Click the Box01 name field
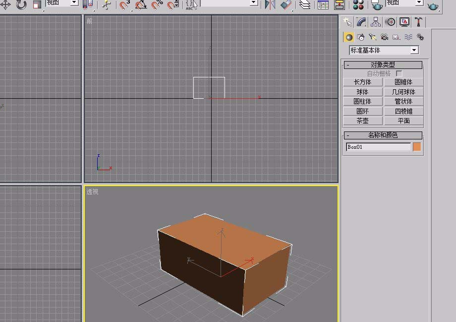The width and height of the screenshot is (456, 322). tap(378, 147)
